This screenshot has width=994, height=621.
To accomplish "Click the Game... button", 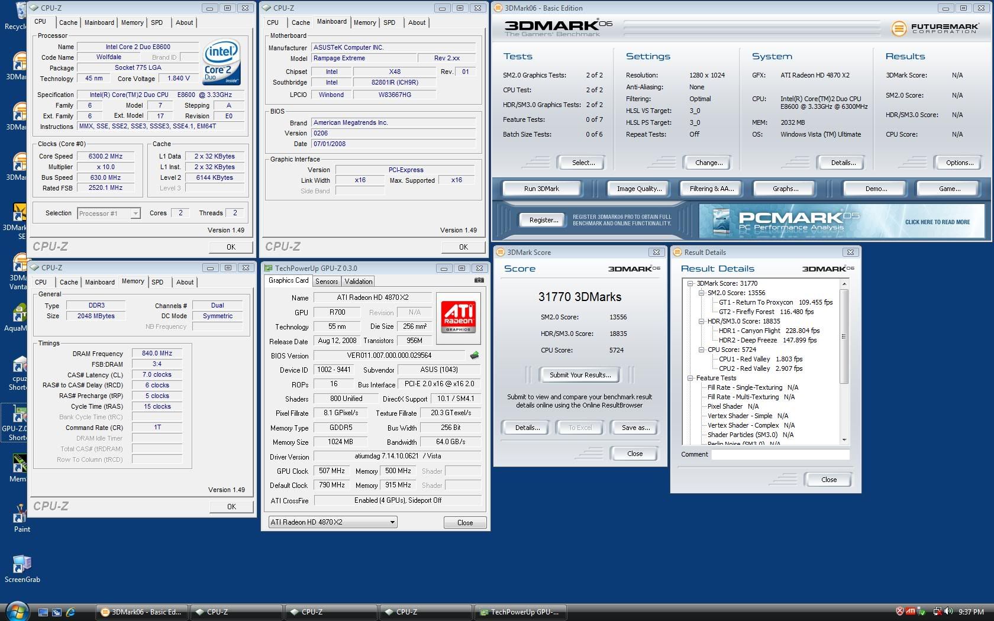I will (950, 189).
